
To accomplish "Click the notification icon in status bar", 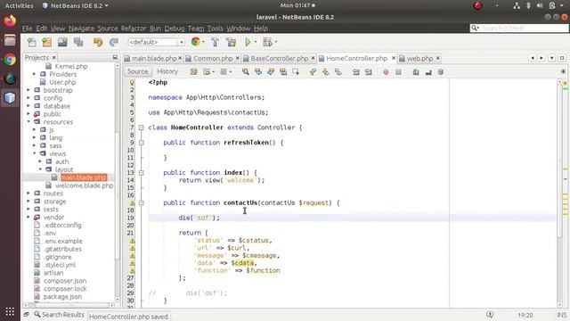I will click(490, 315).
